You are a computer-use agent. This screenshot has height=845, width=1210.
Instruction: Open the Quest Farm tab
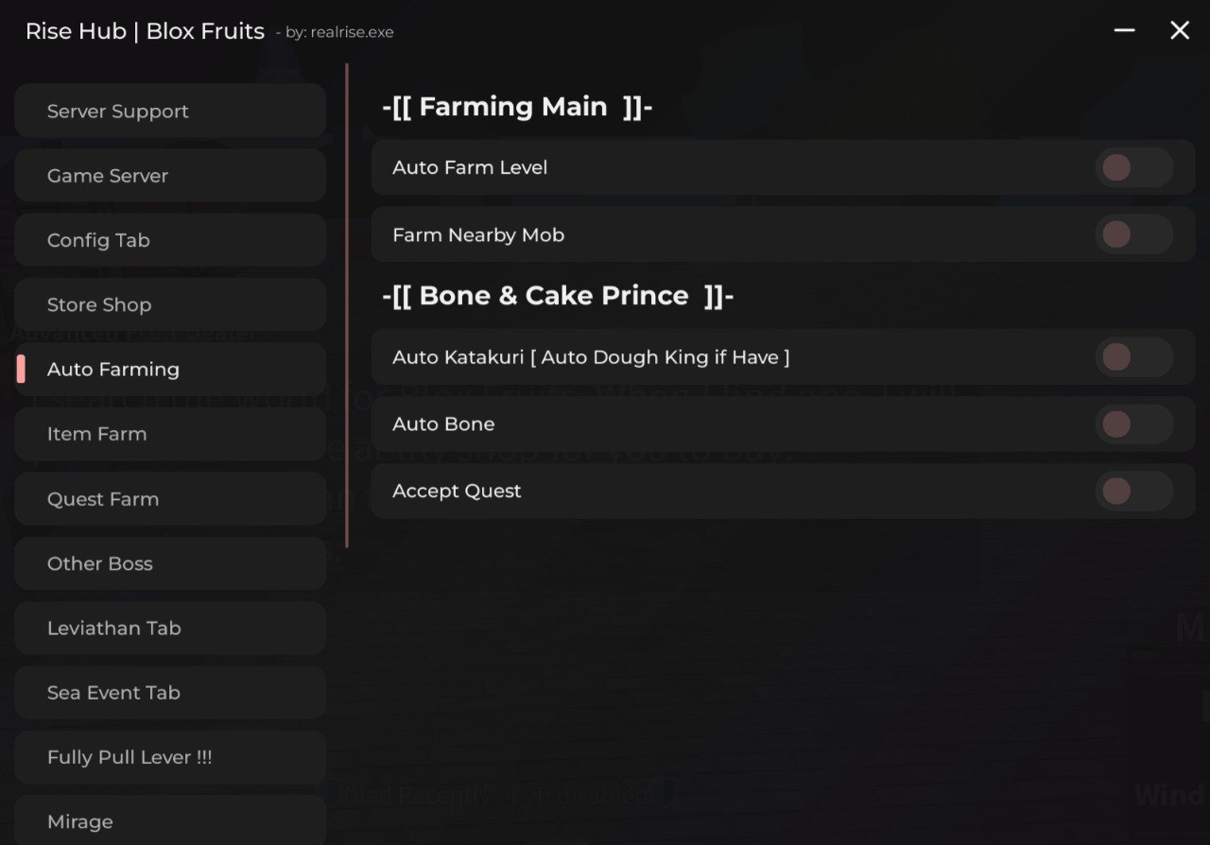(x=170, y=499)
